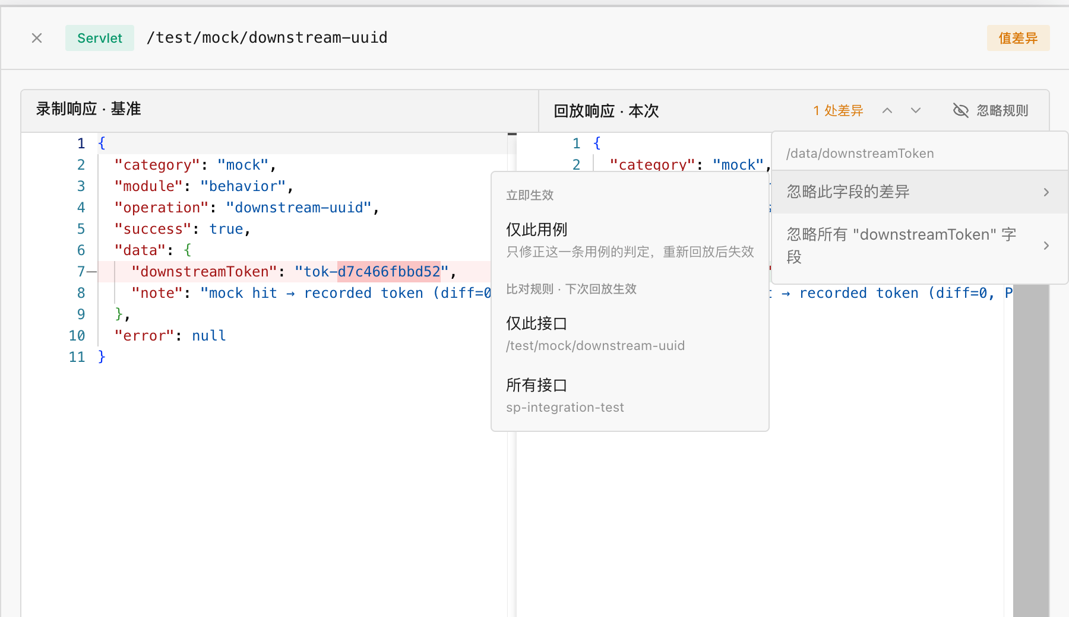Close the diff detail panel

pos(37,38)
